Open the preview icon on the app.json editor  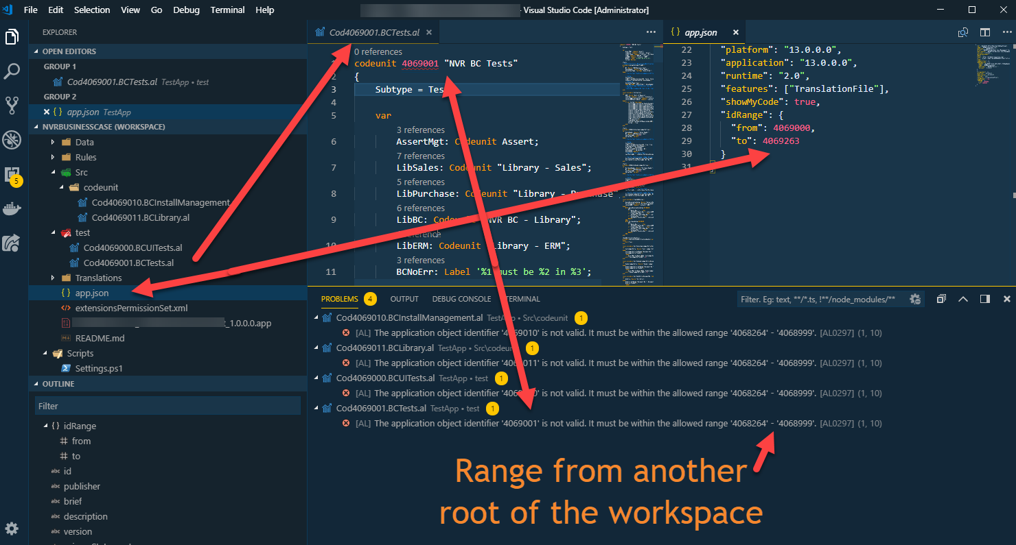tap(962, 32)
